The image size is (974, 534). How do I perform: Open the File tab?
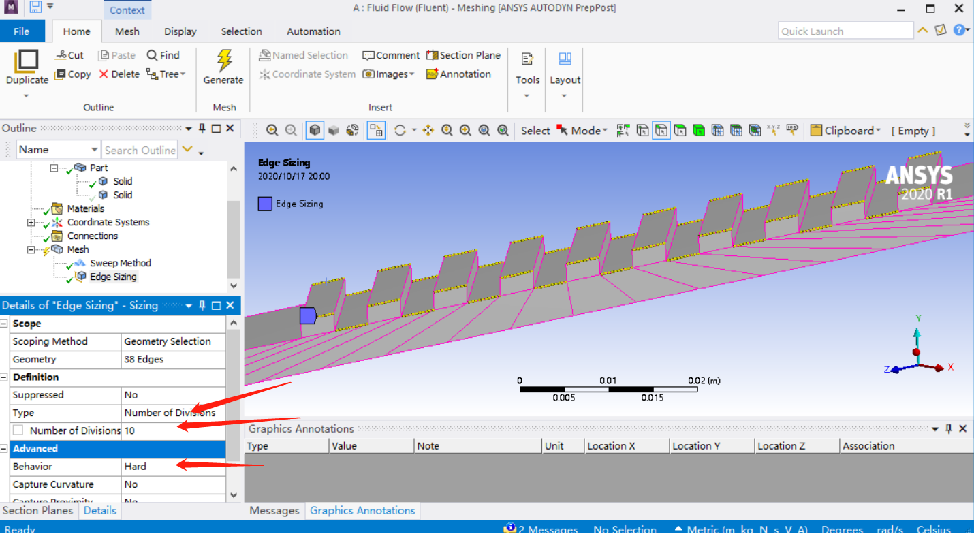pyautogui.click(x=22, y=31)
